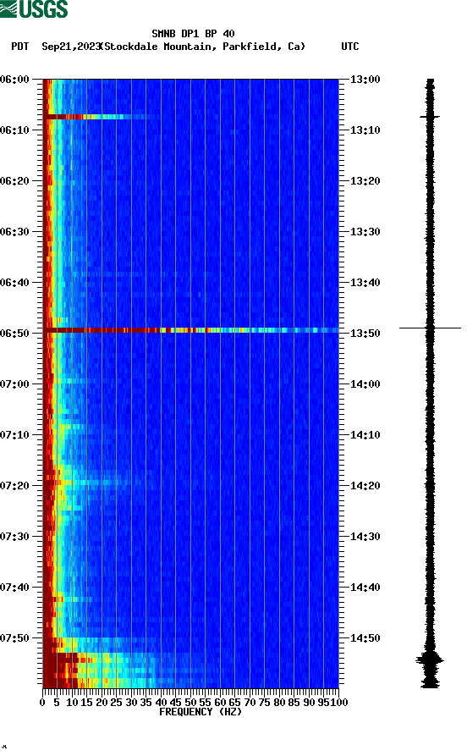Click the 0 Hz frequency tick label
The image size is (467, 756).
(x=42, y=703)
